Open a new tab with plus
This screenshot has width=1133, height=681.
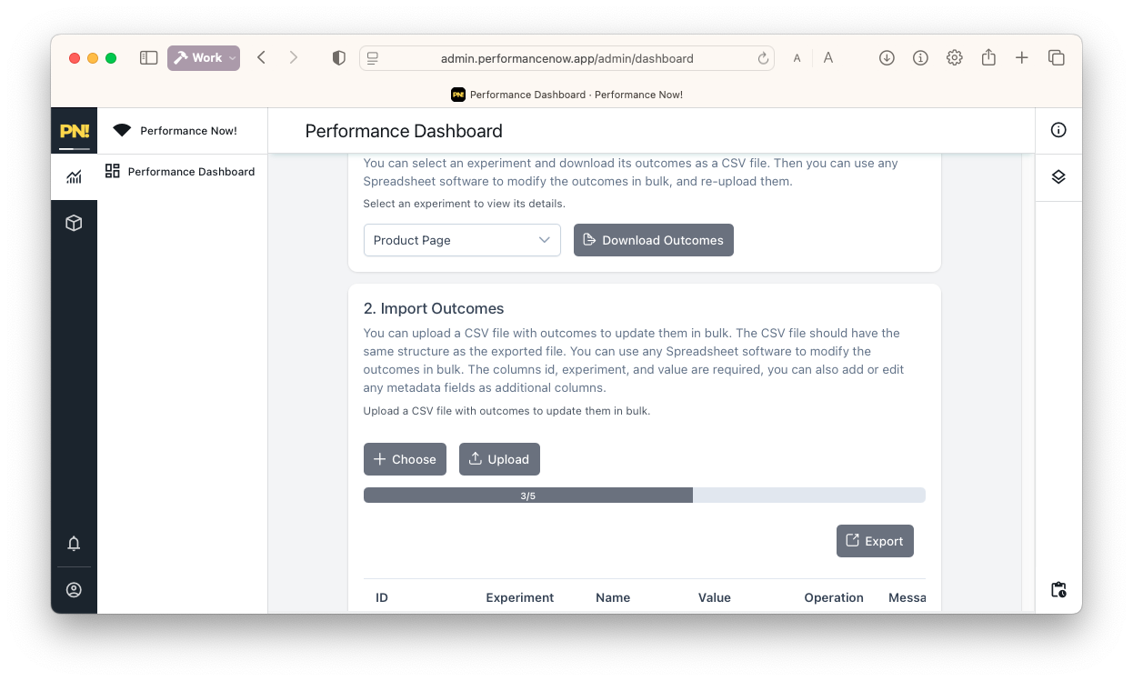pos(1022,58)
